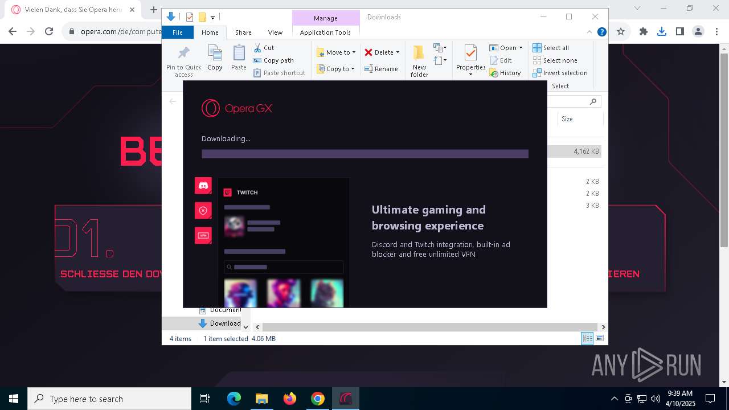Show file History
This screenshot has width=729, height=410.
point(505,73)
